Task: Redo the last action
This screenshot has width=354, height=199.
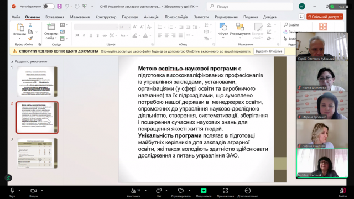Action: click(77, 6)
